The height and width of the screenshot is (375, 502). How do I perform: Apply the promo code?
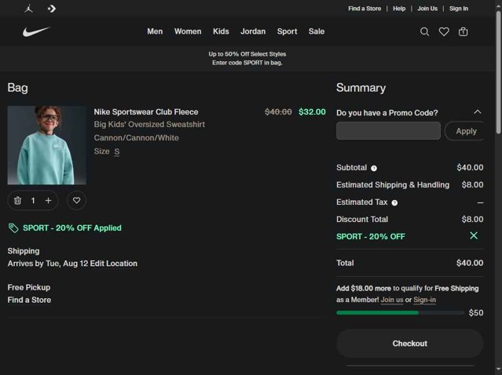pyautogui.click(x=464, y=131)
